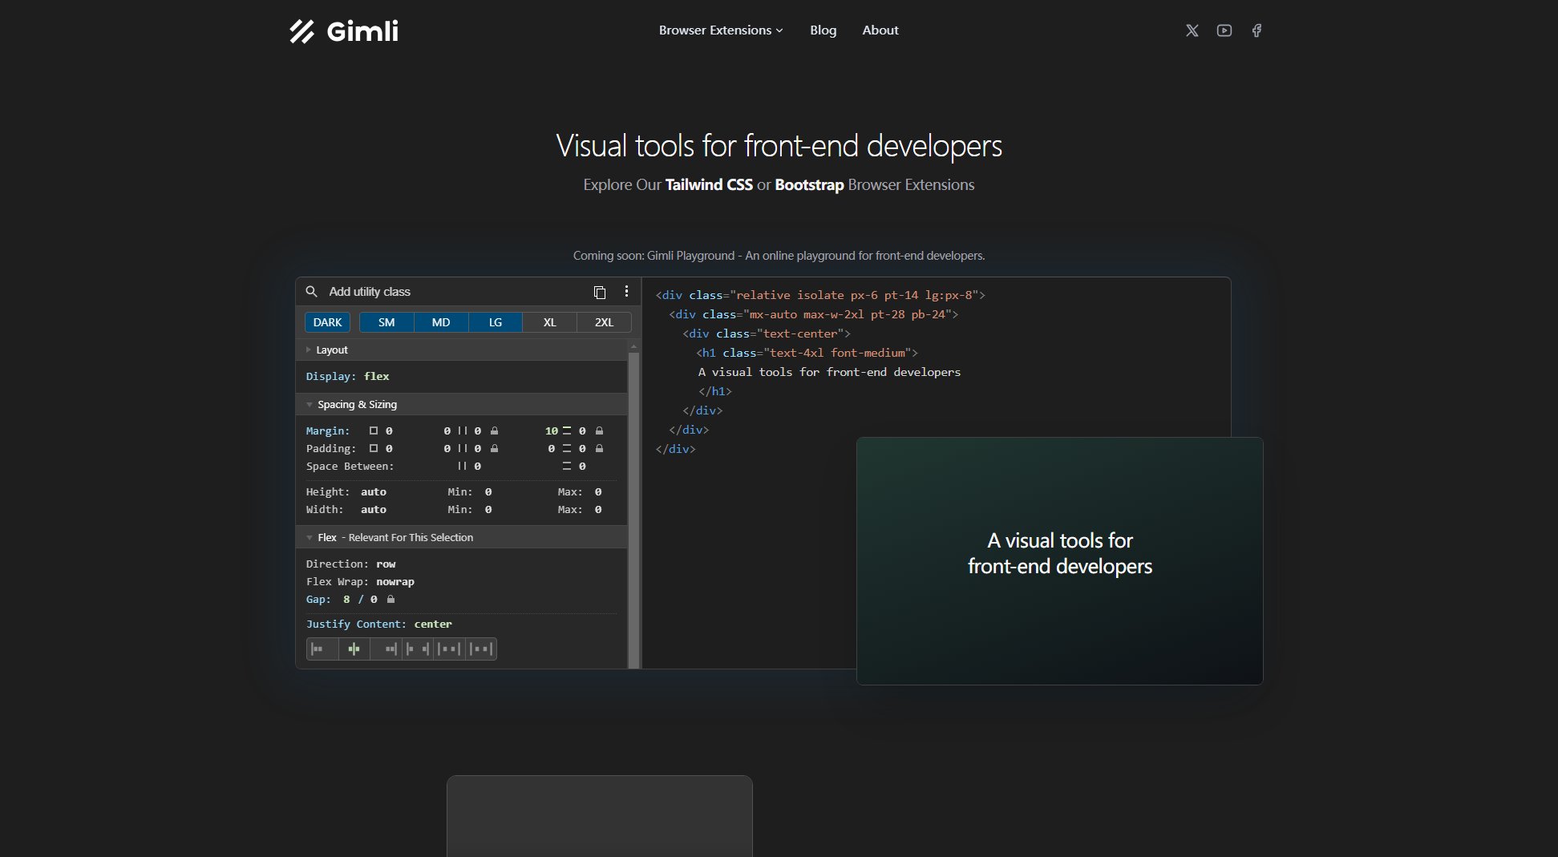
Task: Go to the Blog page
Action: pyautogui.click(x=823, y=30)
